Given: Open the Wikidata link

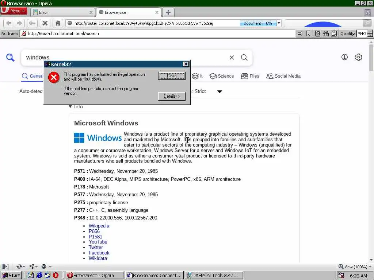Looking at the screenshot, I should point(98,258).
